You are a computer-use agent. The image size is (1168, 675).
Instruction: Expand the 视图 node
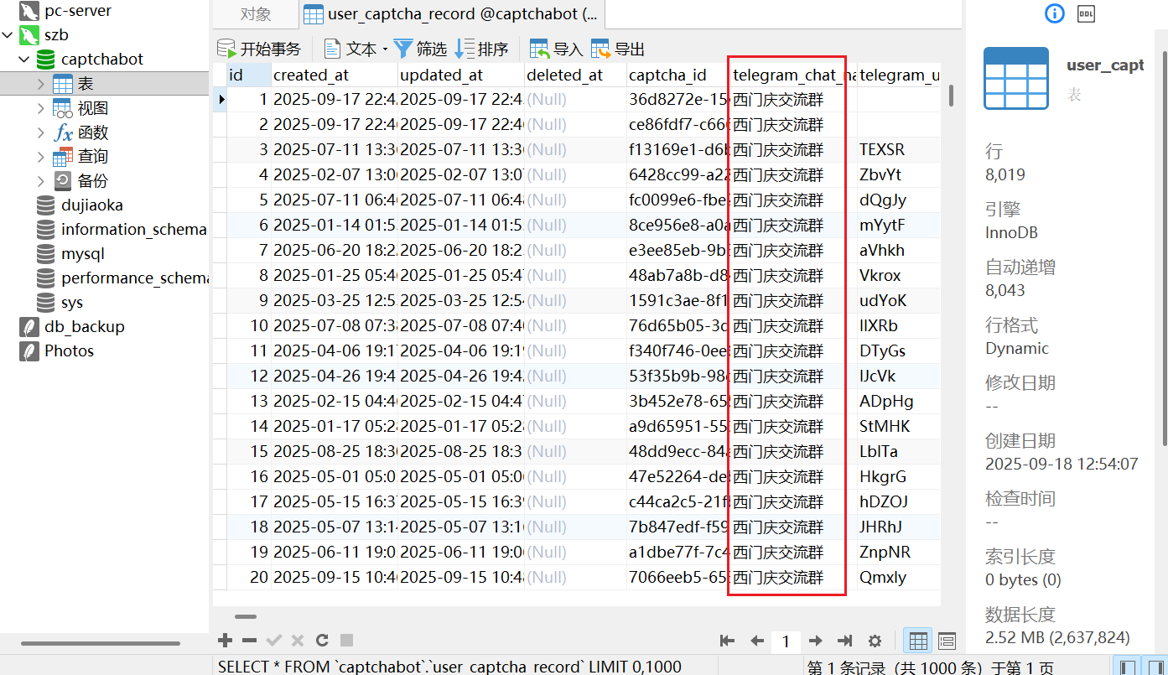(41, 108)
